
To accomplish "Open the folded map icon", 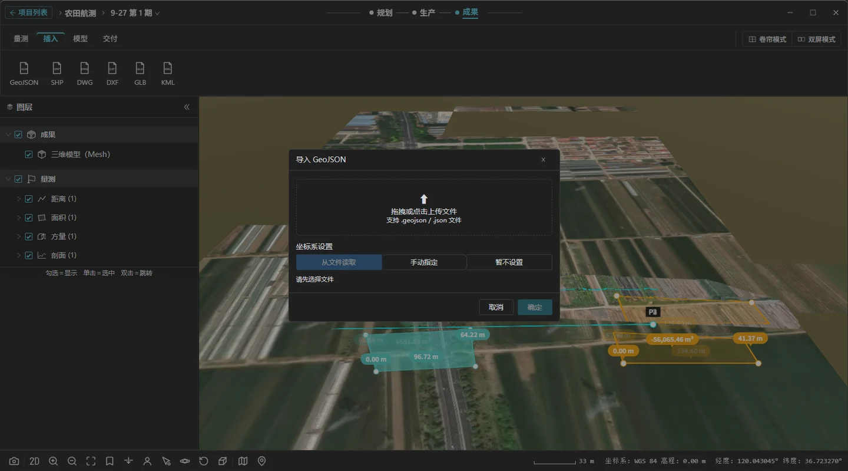I will [x=243, y=461].
